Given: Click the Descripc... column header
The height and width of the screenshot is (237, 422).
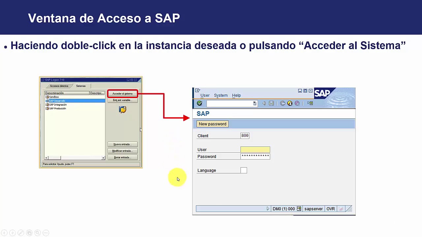Looking at the screenshot, I should (97, 93).
